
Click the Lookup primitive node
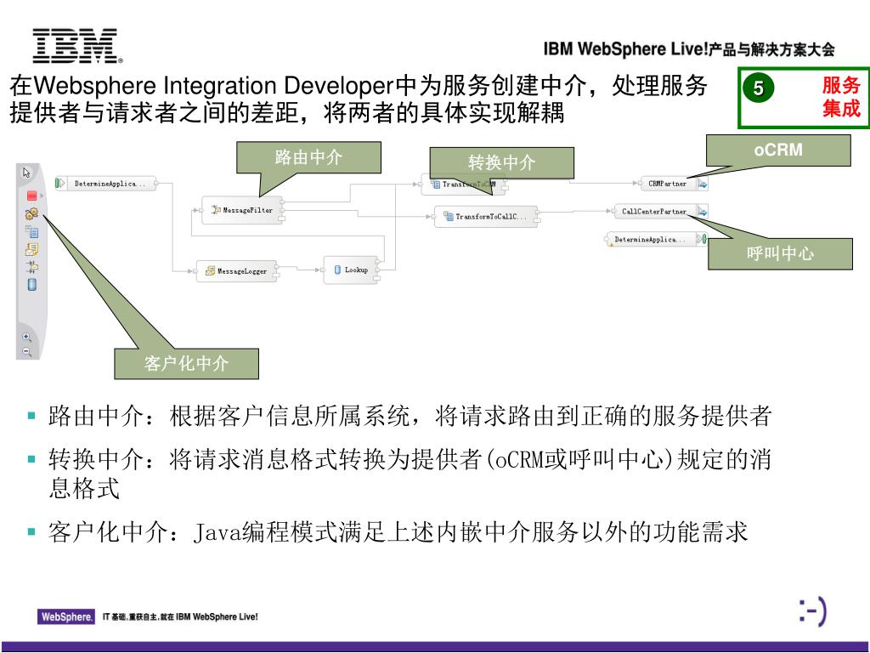(x=352, y=270)
